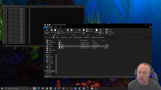
Task: Open Task View from the taskbar
Action: (30, 88)
